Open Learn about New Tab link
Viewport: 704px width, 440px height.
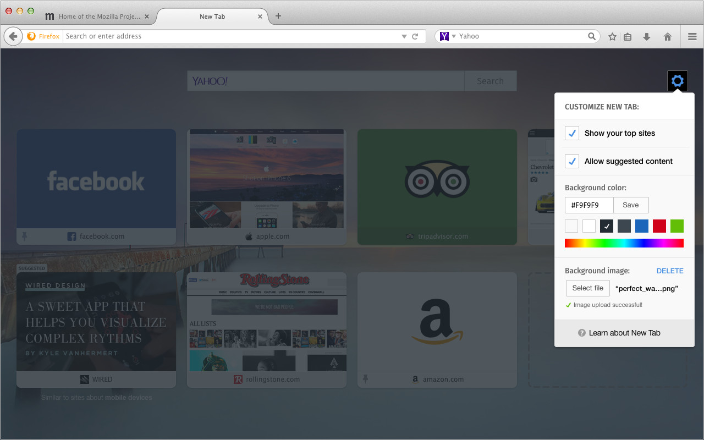coord(624,333)
